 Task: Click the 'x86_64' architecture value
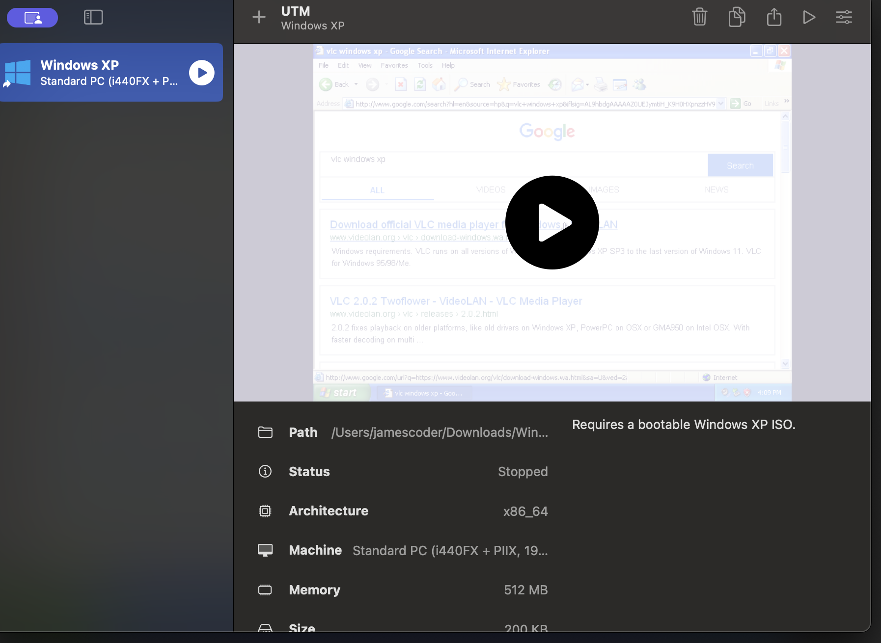(x=525, y=511)
